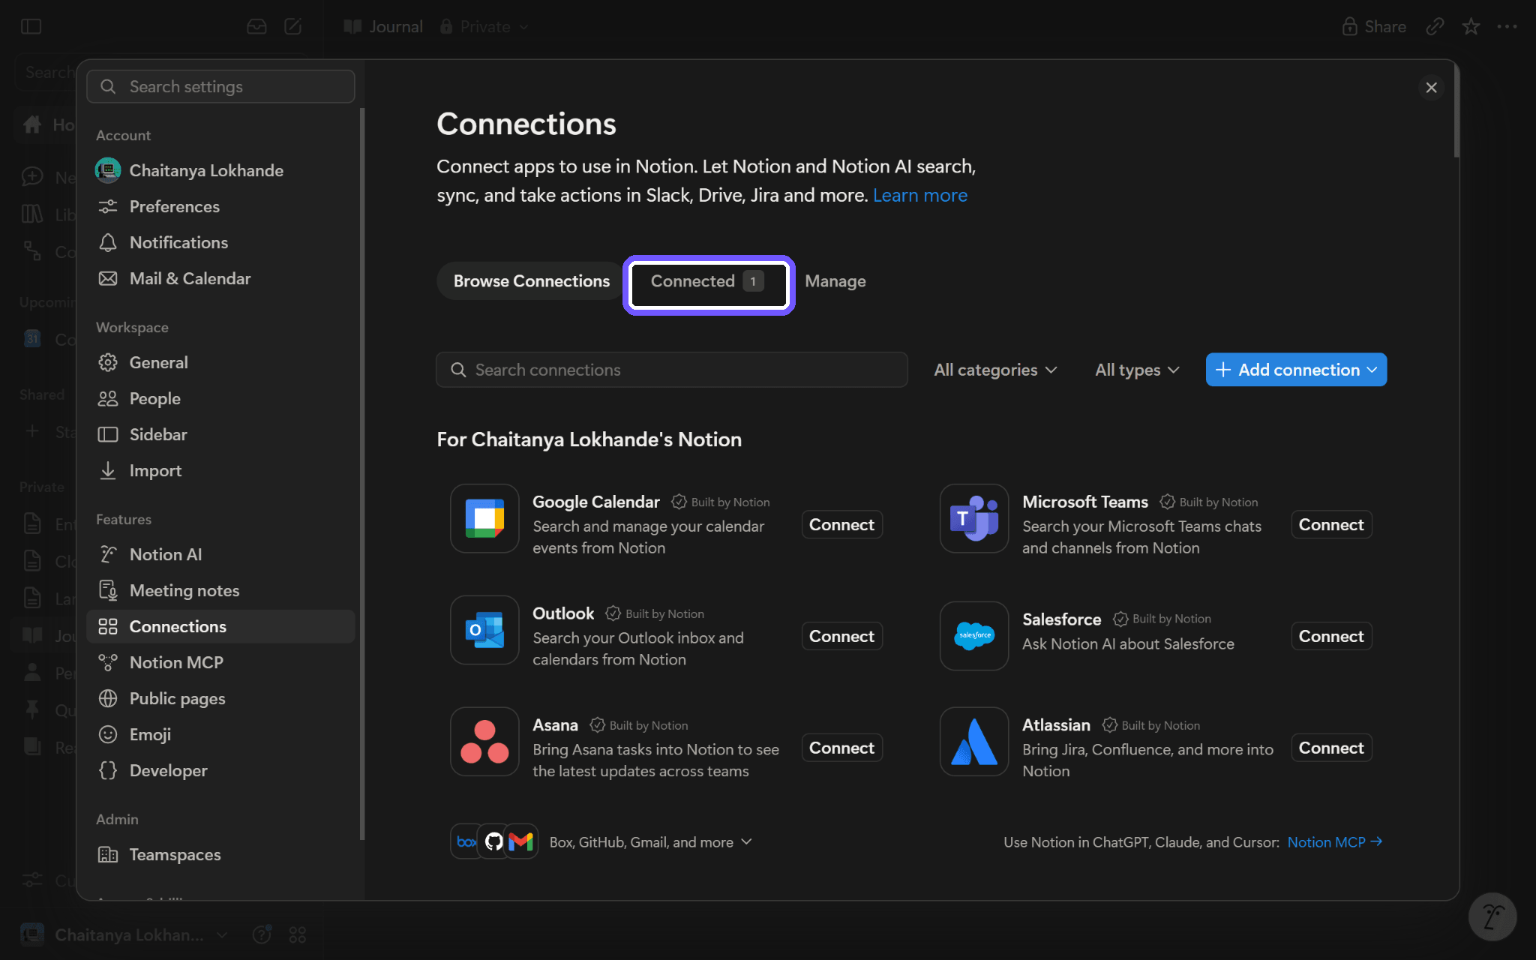Image resolution: width=1536 pixels, height=960 pixels.
Task: Connect Google Calendar
Action: click(x=841, y=524)
